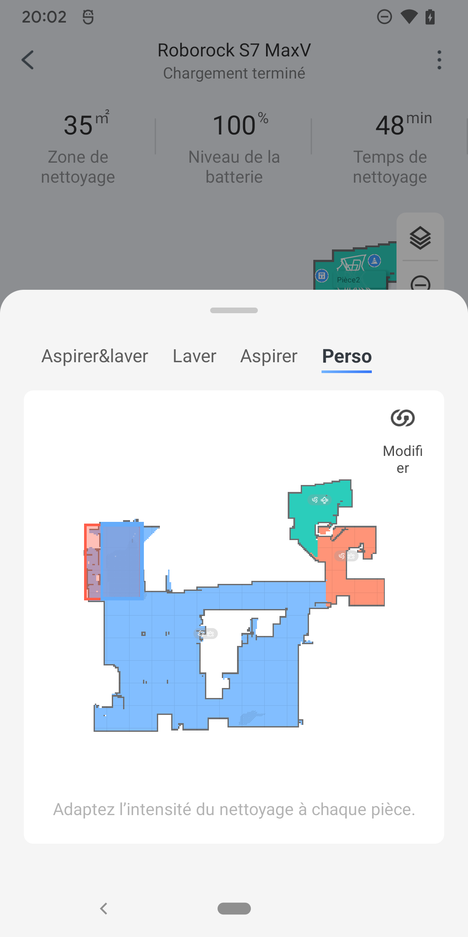
Task: Tap the Pièce2 room label
Action: point(348,280)
